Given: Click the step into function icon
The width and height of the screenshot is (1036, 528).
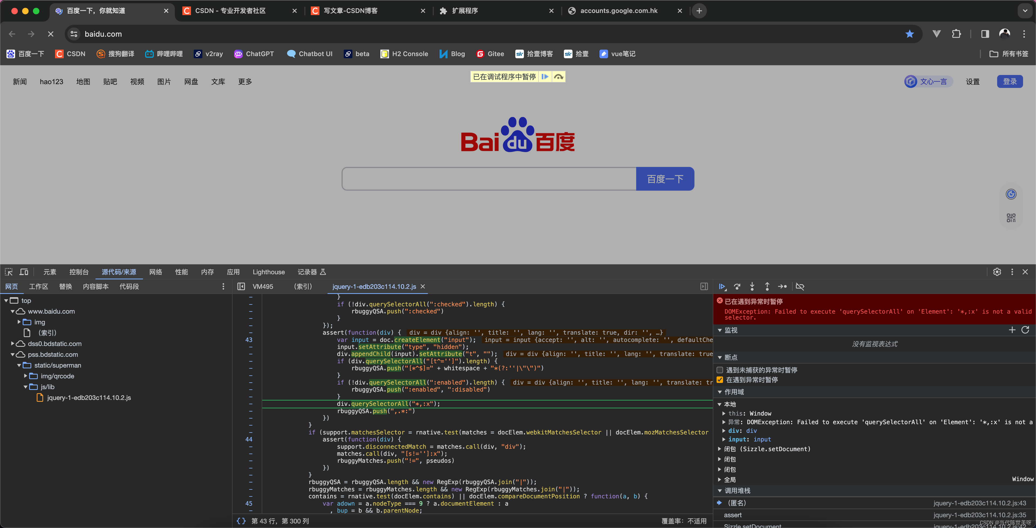Looking at the screenshot, I should [752, 286].
